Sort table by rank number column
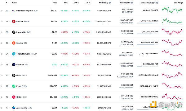 [x=7, y=3]
